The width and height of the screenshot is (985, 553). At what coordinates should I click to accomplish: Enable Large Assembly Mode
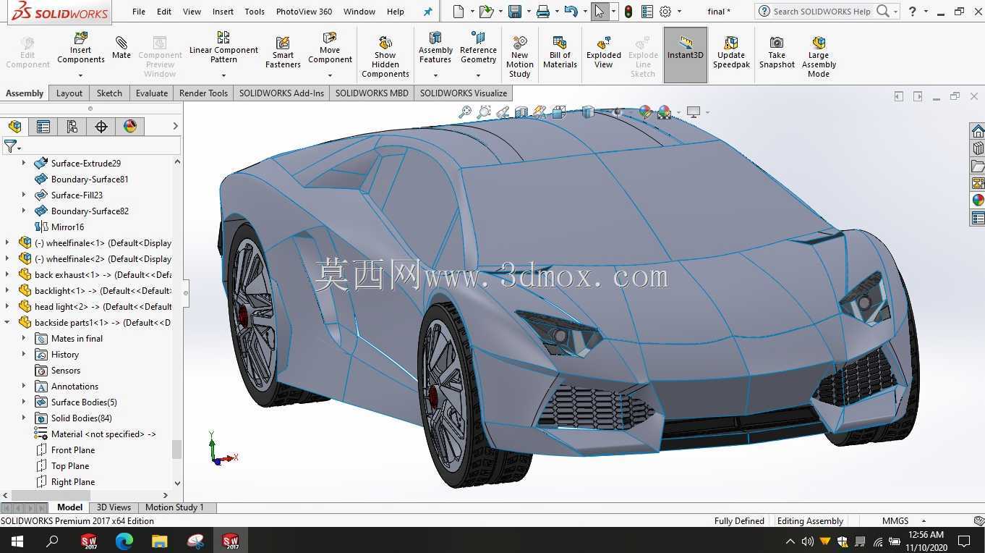[x=819, y=56]
